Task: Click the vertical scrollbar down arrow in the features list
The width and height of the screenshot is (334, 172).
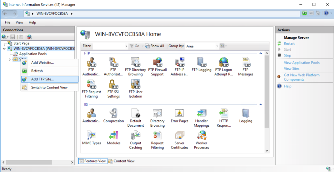Action: [267, 151]
